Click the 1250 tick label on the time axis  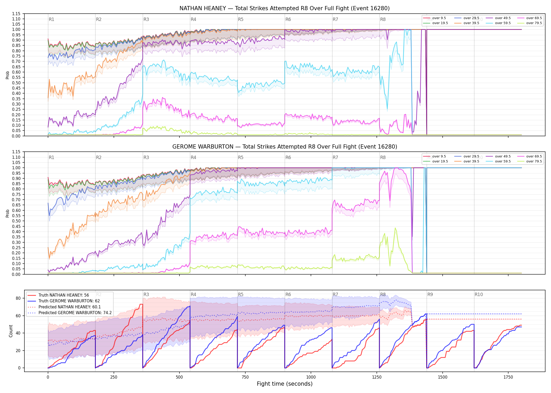[377, 377]
